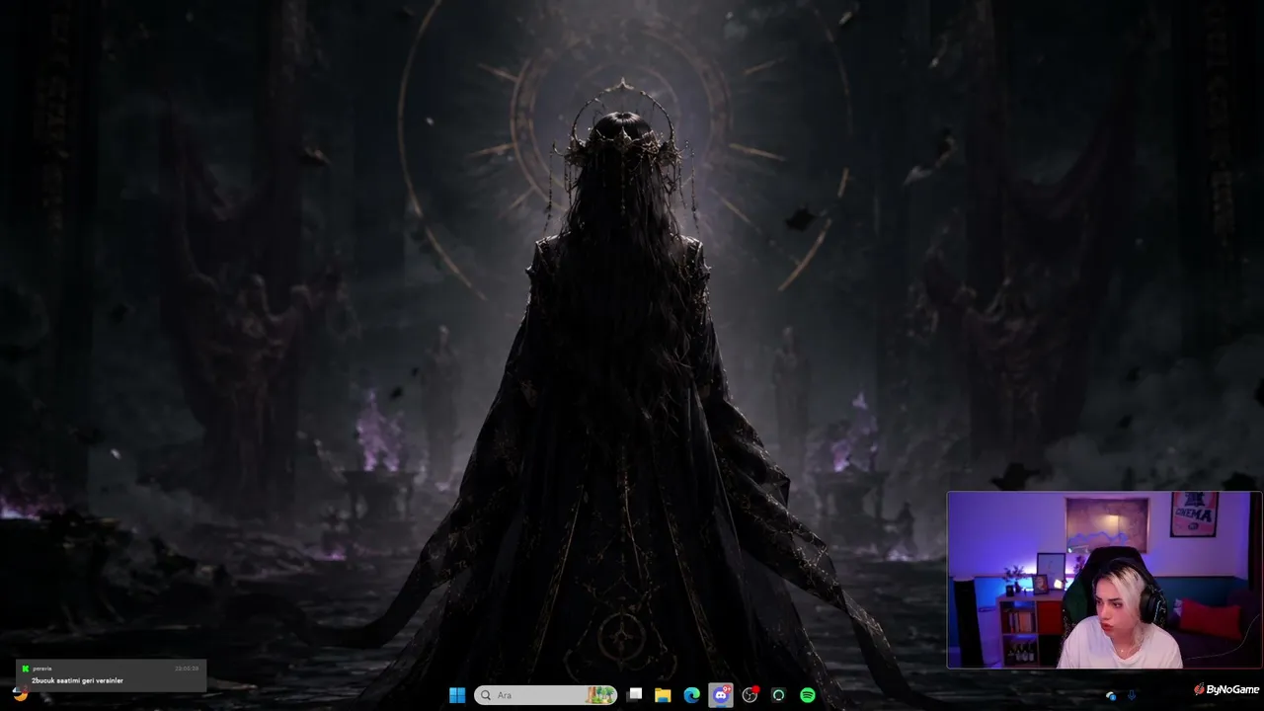Viewport: 1264px width, 711px height.
Task: Open the Windows Start menu
Action: click(x=457, y=695)
